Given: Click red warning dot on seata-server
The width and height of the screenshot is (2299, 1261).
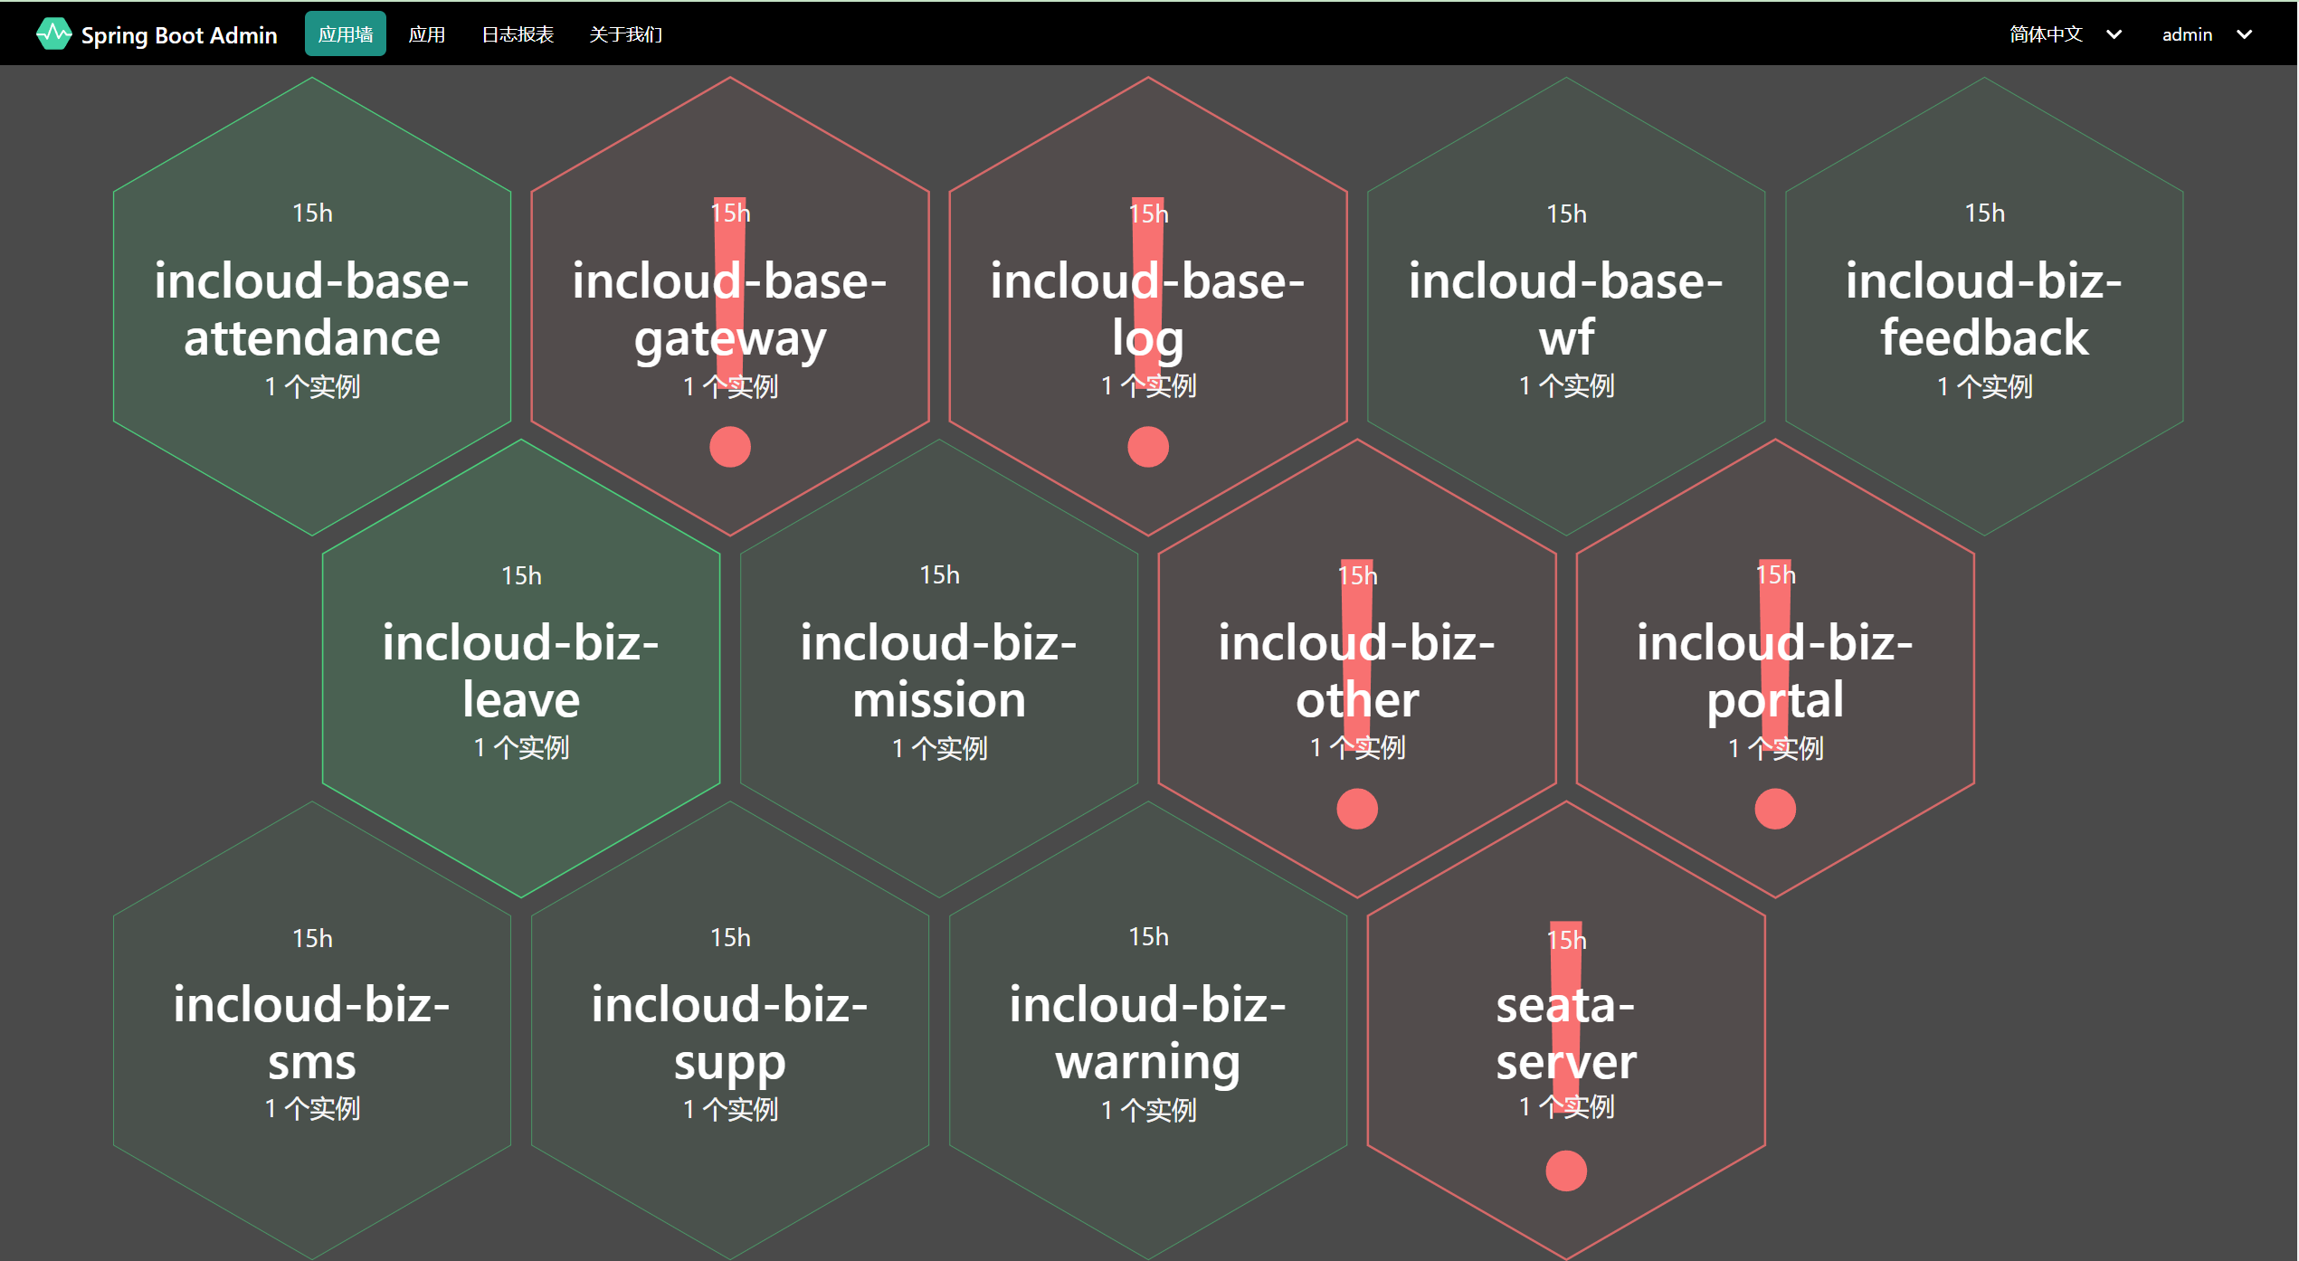Looking at the screenshot, I should 1565,1171.
